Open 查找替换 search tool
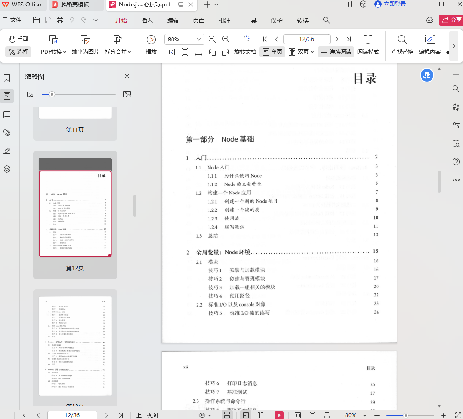Image resolution: width=463 pixels, height=419 pixels. 402,45
